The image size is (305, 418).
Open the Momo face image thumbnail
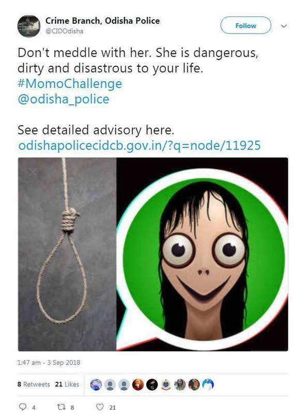pyautogui.click(x=202, y=254)
